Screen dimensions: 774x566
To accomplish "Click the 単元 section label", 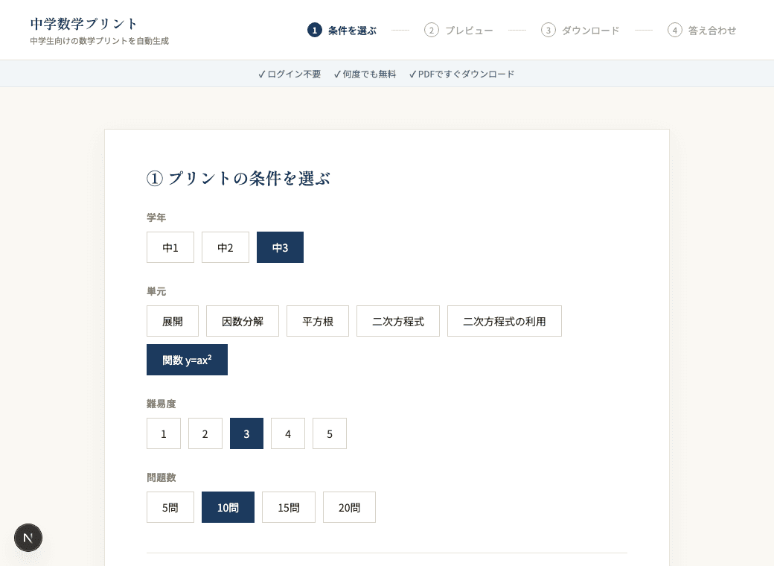I will point(156,291).
